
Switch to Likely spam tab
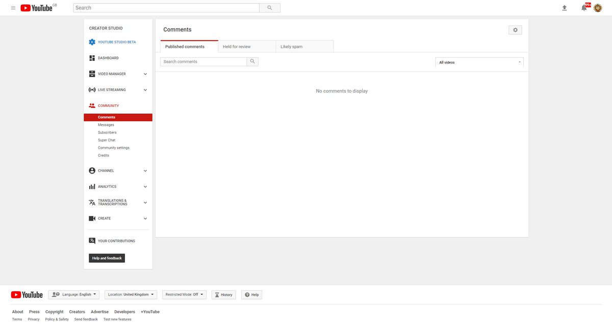[x=304, y=46]
